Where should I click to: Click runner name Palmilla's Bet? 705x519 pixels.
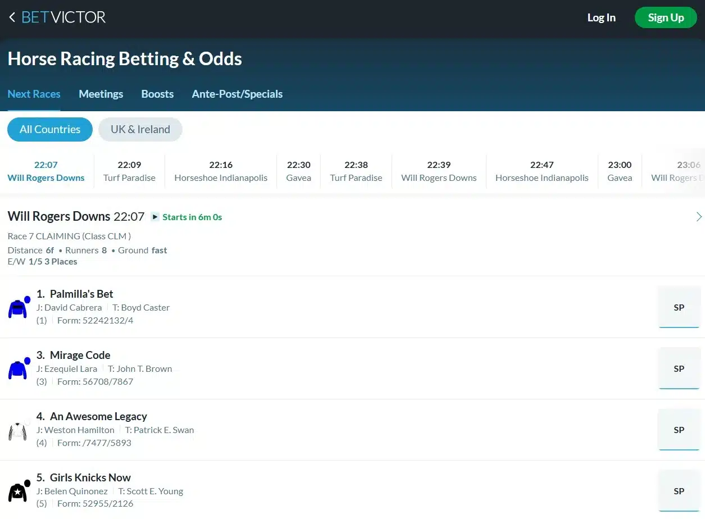81,294
